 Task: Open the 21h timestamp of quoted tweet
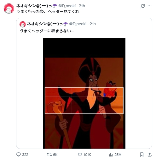click(x=93, y=24)
